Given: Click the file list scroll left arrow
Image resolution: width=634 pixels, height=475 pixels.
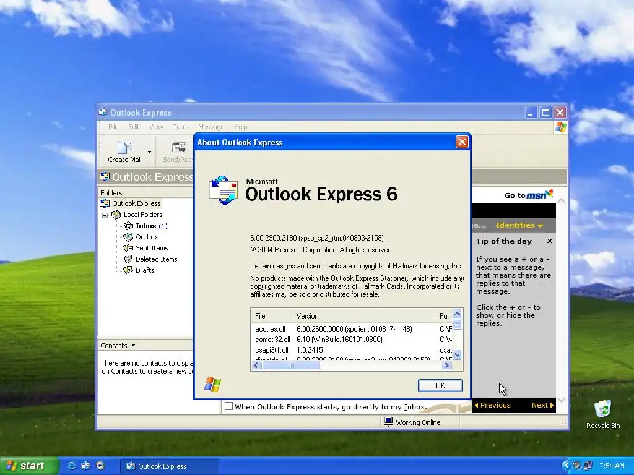Looking at the screenshot, I should (256, 365).
